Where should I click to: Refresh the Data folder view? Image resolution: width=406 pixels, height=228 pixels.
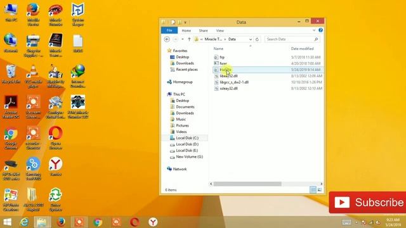click(x=257, y=39)
